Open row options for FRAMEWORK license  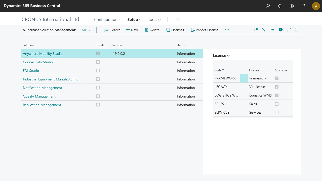point(244,78)
